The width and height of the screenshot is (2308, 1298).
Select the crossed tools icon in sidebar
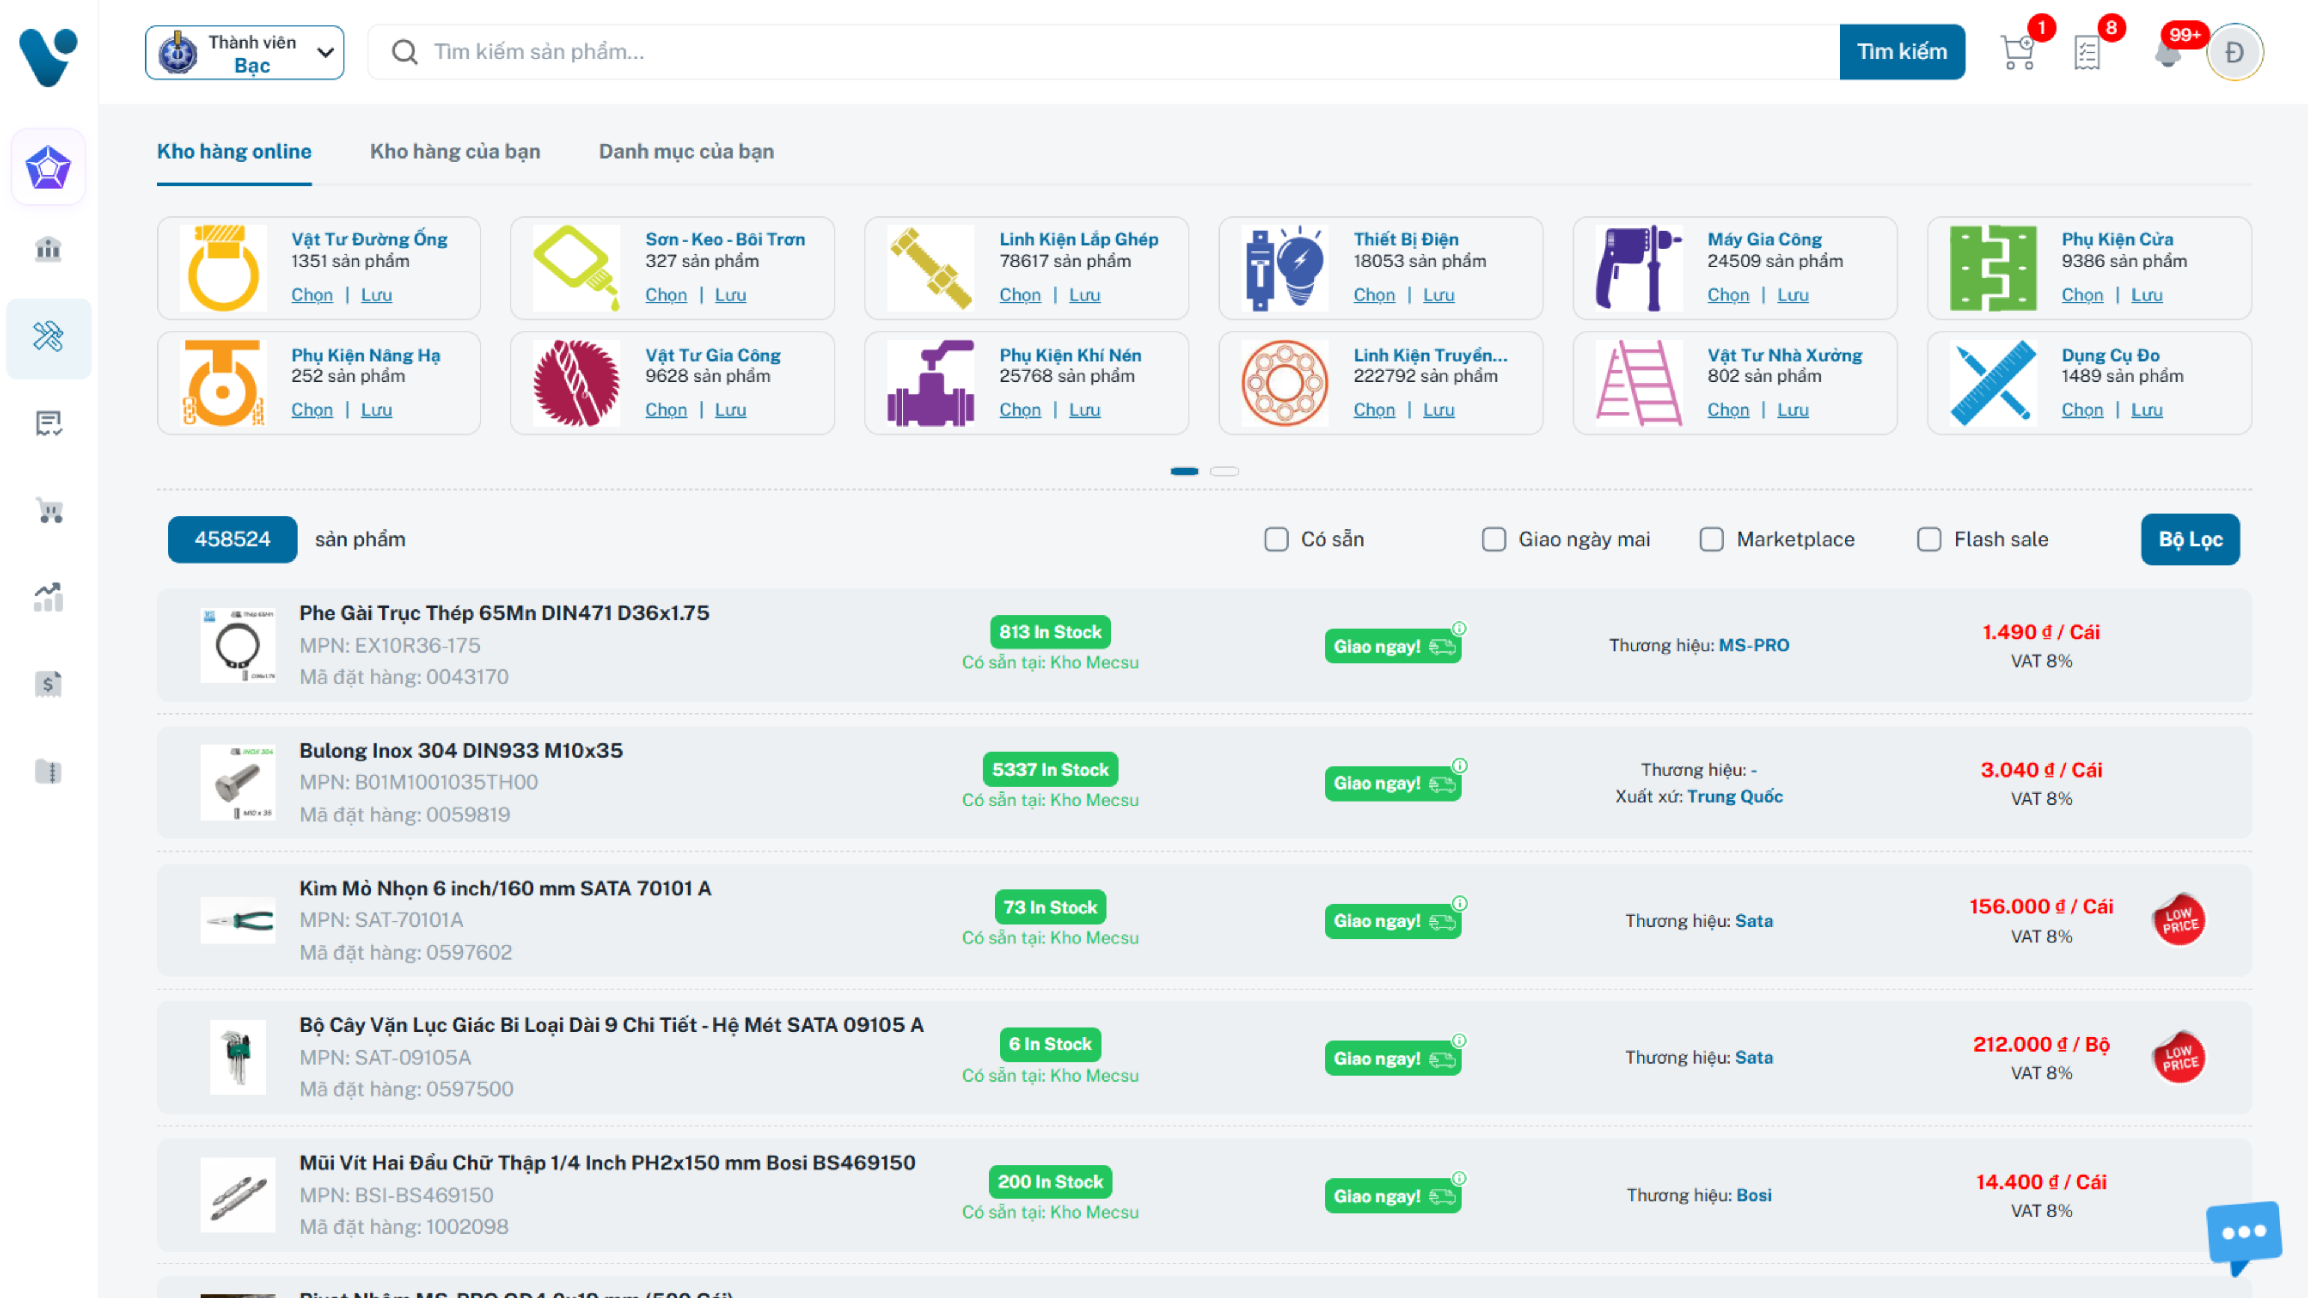point(48,337)
